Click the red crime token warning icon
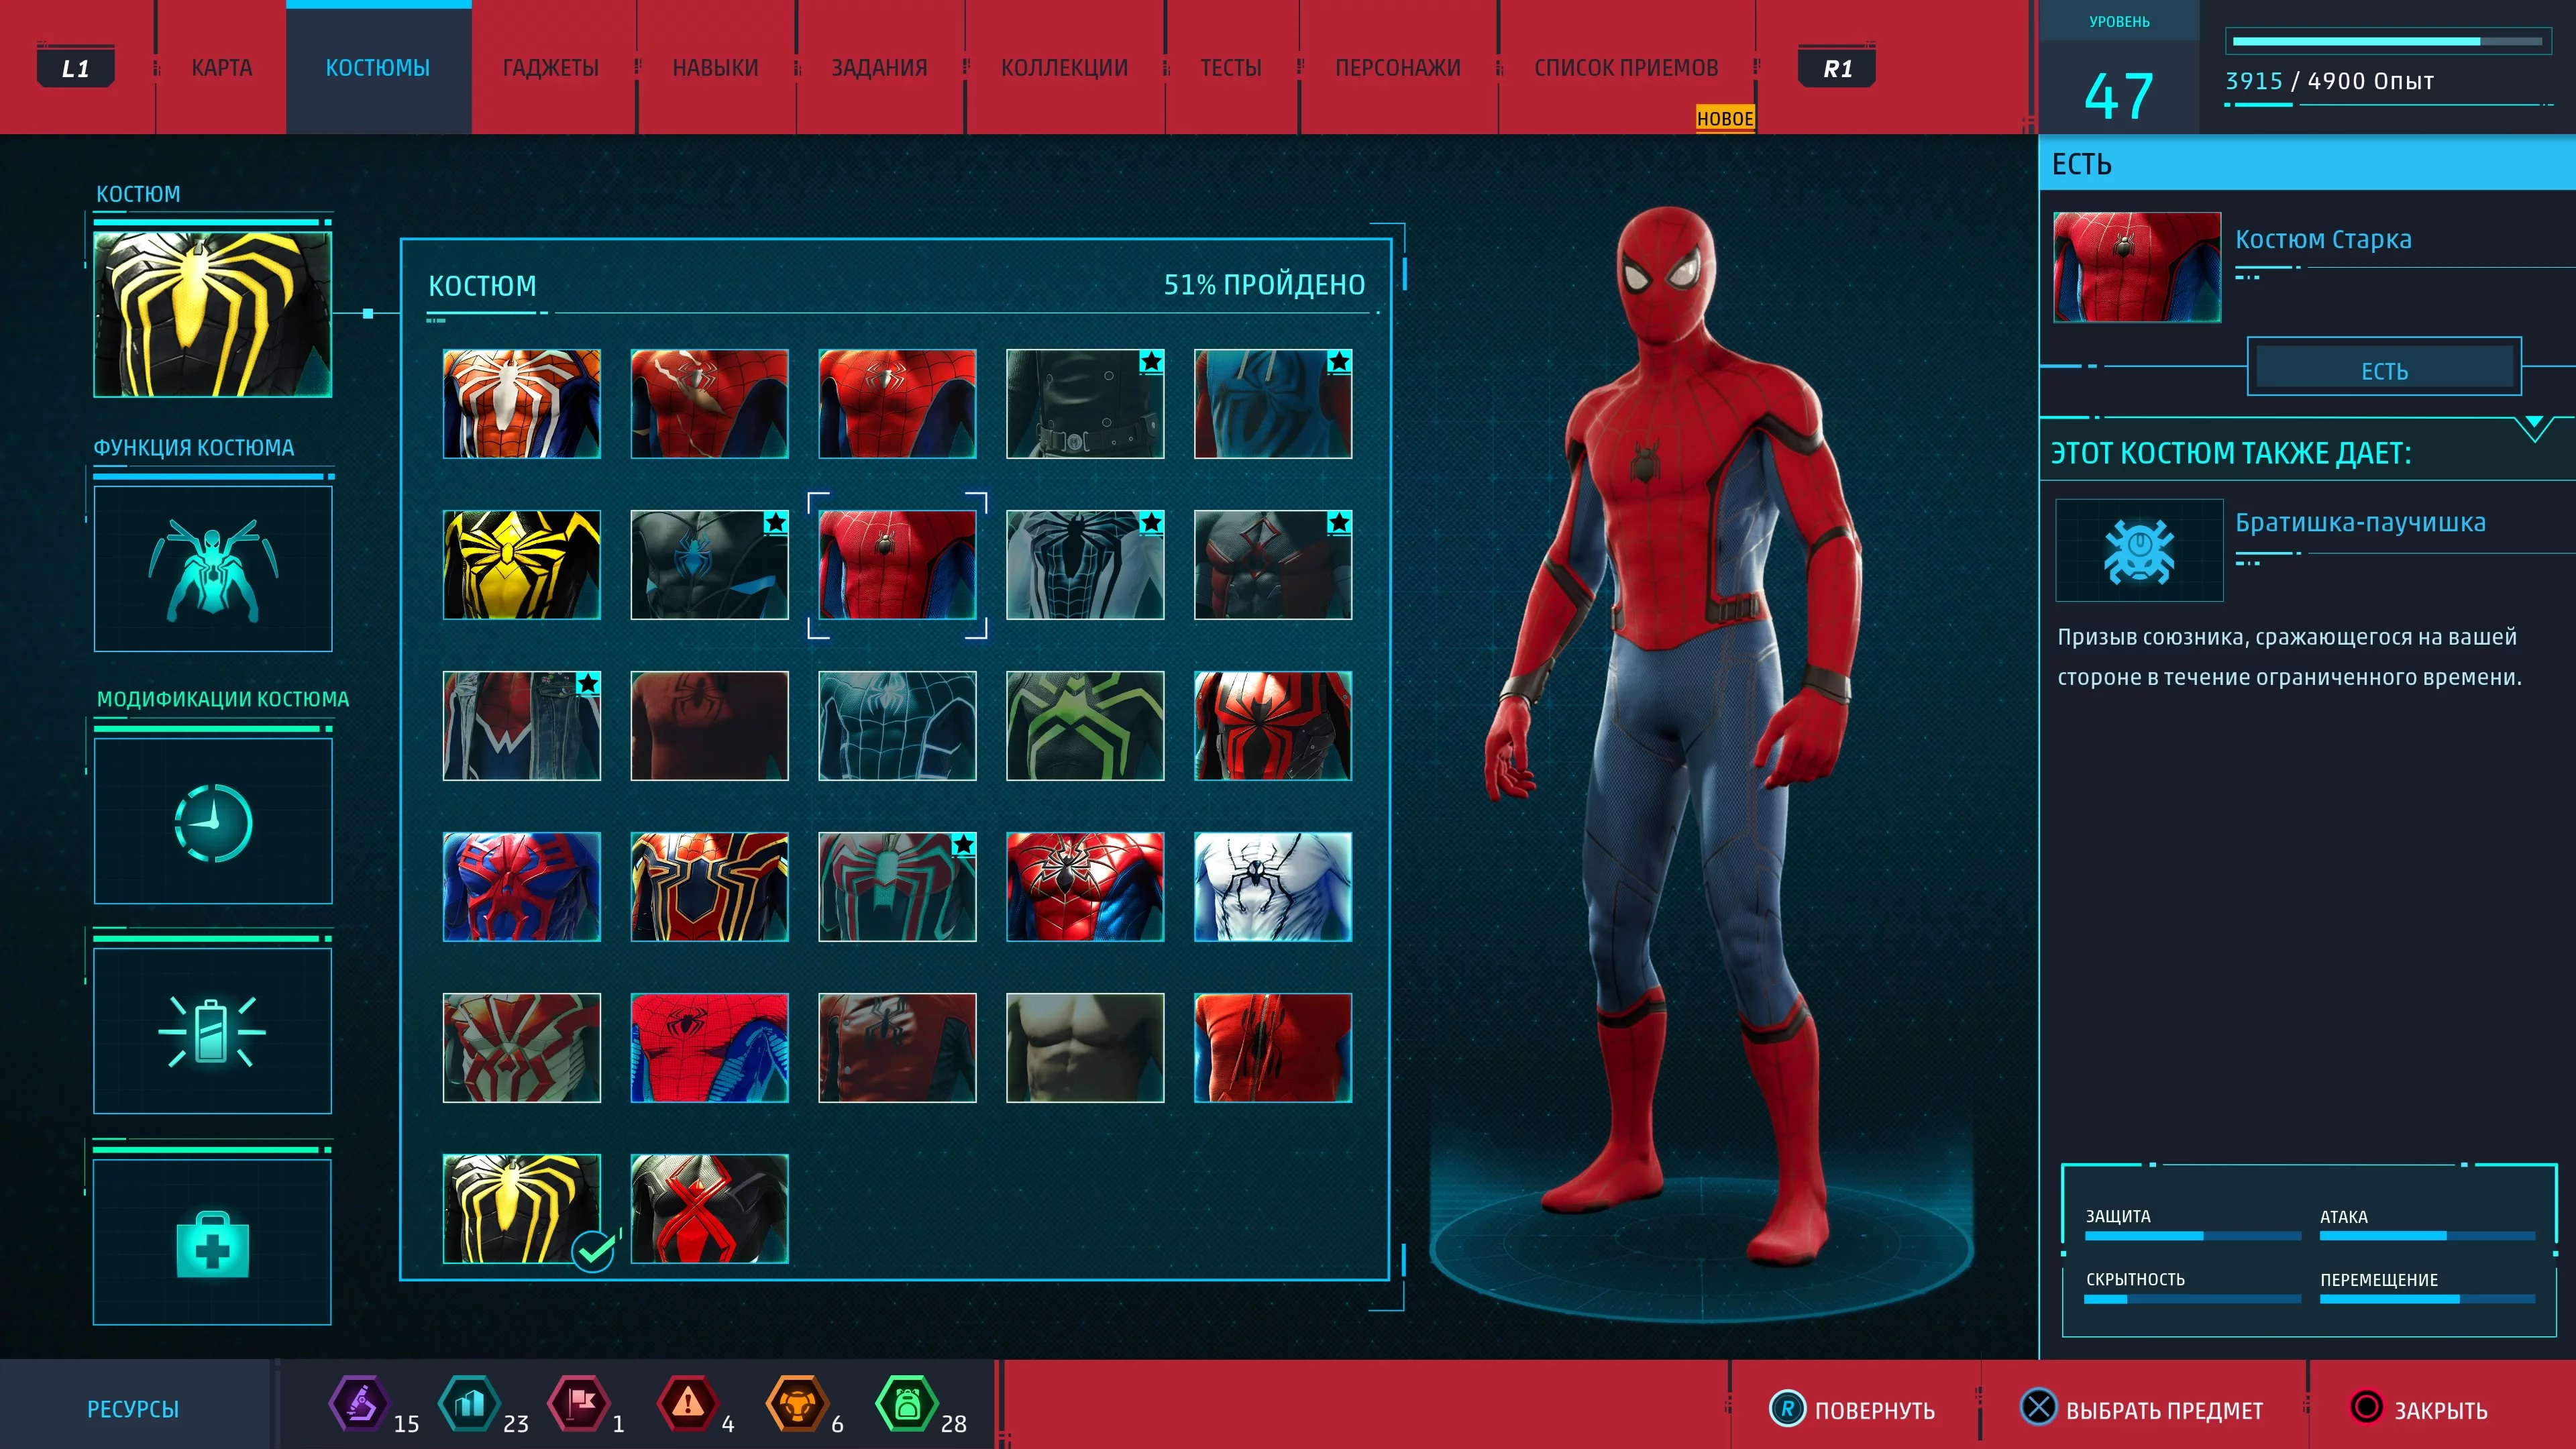This screenshot has width=2576, height=1449. [x=688, y=1404]
